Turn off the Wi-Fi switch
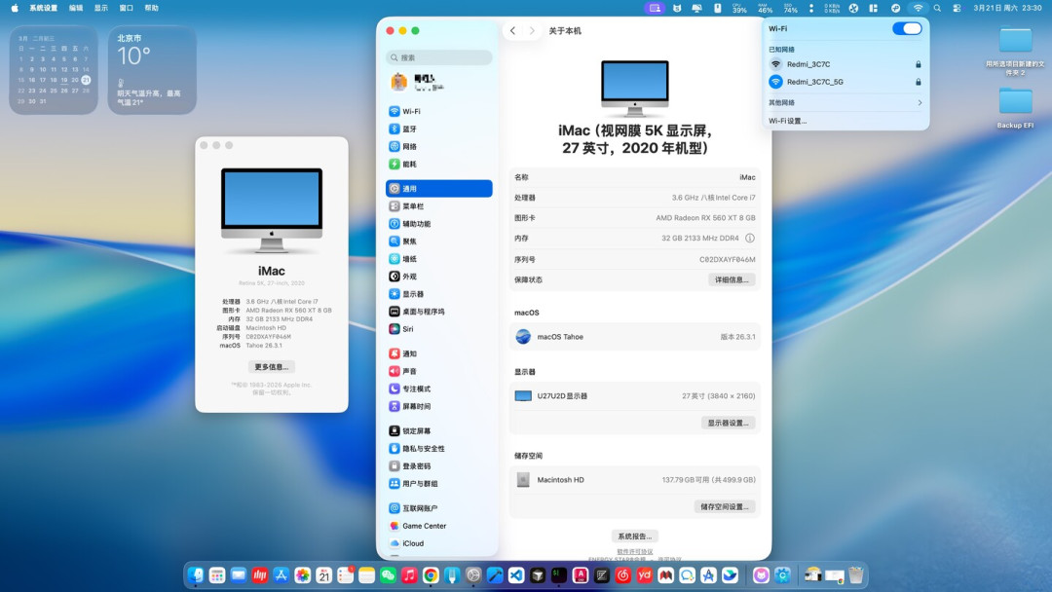Screen dimensions: 1052x592 click(907, 29)
